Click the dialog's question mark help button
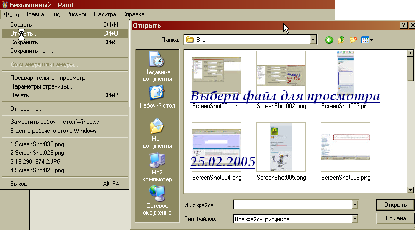This screenshot has height=230, width=415. point(403,25)
